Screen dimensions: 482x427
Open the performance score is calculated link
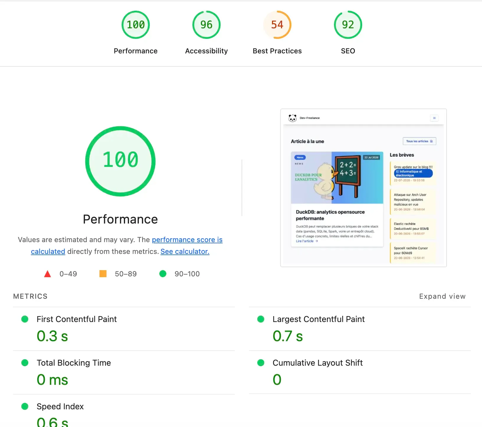click(127, 245)
